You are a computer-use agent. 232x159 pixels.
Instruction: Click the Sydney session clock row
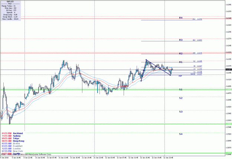click(x=11, y=136)
